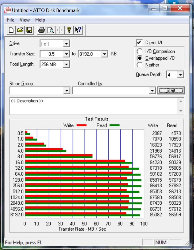Click the ATTO application title bar icon
This screenshot has width=194, height=250.
pos(7,10)
